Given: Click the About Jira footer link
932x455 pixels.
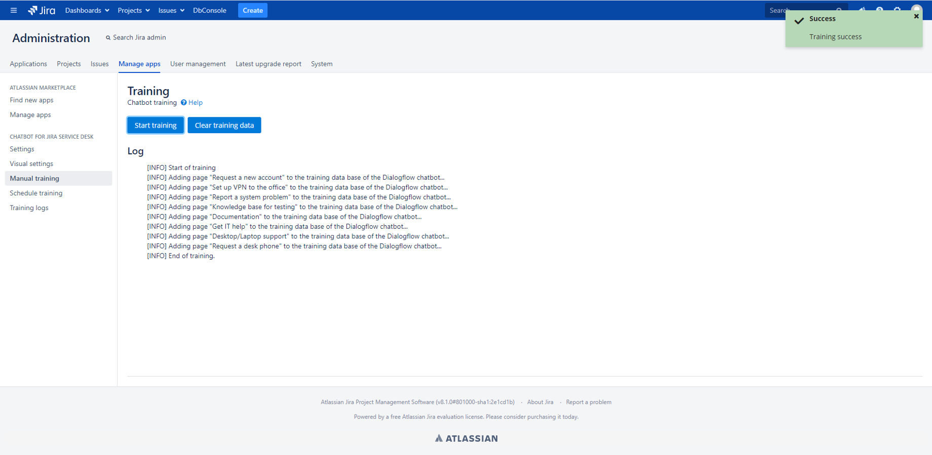Looking at the screenshot, I should (540, 402).
